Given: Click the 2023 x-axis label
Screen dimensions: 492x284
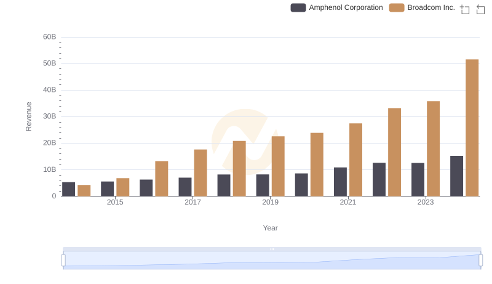Looking at the screenshot, I should (x=426, y=202).
